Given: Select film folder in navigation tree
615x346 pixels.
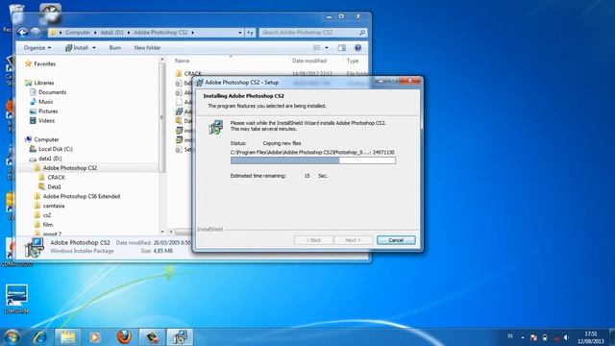Looking at the screenshot, I should [x=47, y=224].
